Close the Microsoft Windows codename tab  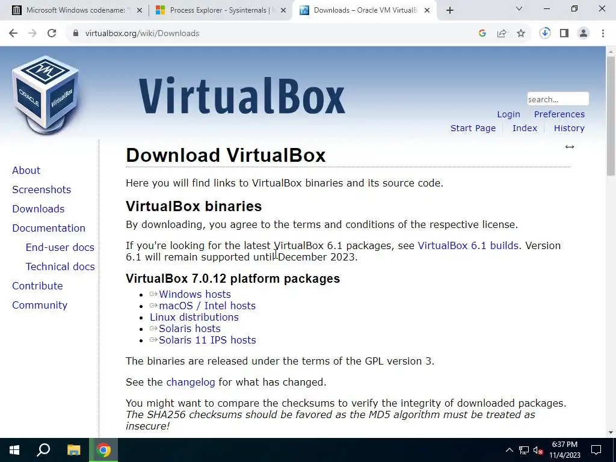[140, 10]
